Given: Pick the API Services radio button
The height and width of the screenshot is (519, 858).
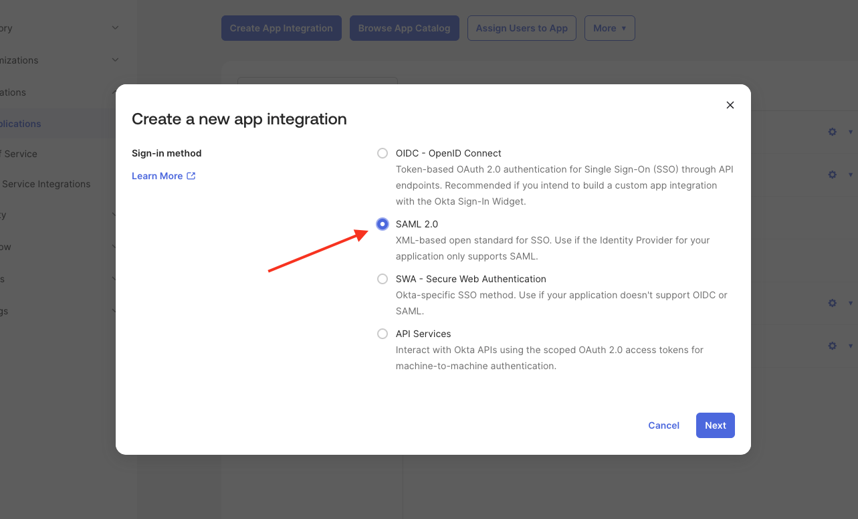Looking at the screenshot, I should (x=383, y=334).
